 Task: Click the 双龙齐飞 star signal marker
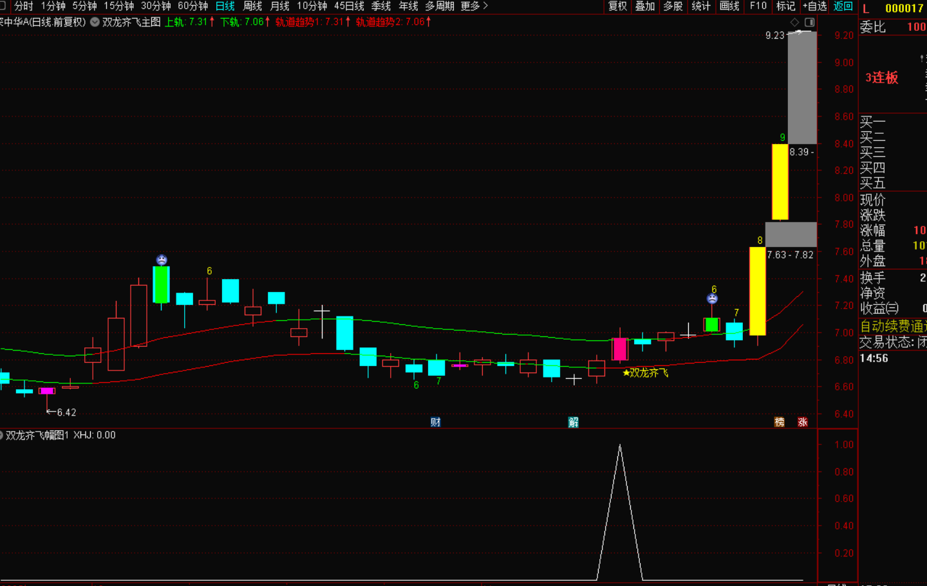(x=645, y=372)
